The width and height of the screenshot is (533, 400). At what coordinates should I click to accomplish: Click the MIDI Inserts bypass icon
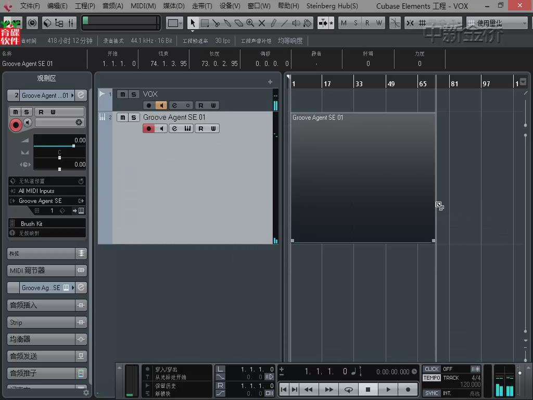[81, 270]
